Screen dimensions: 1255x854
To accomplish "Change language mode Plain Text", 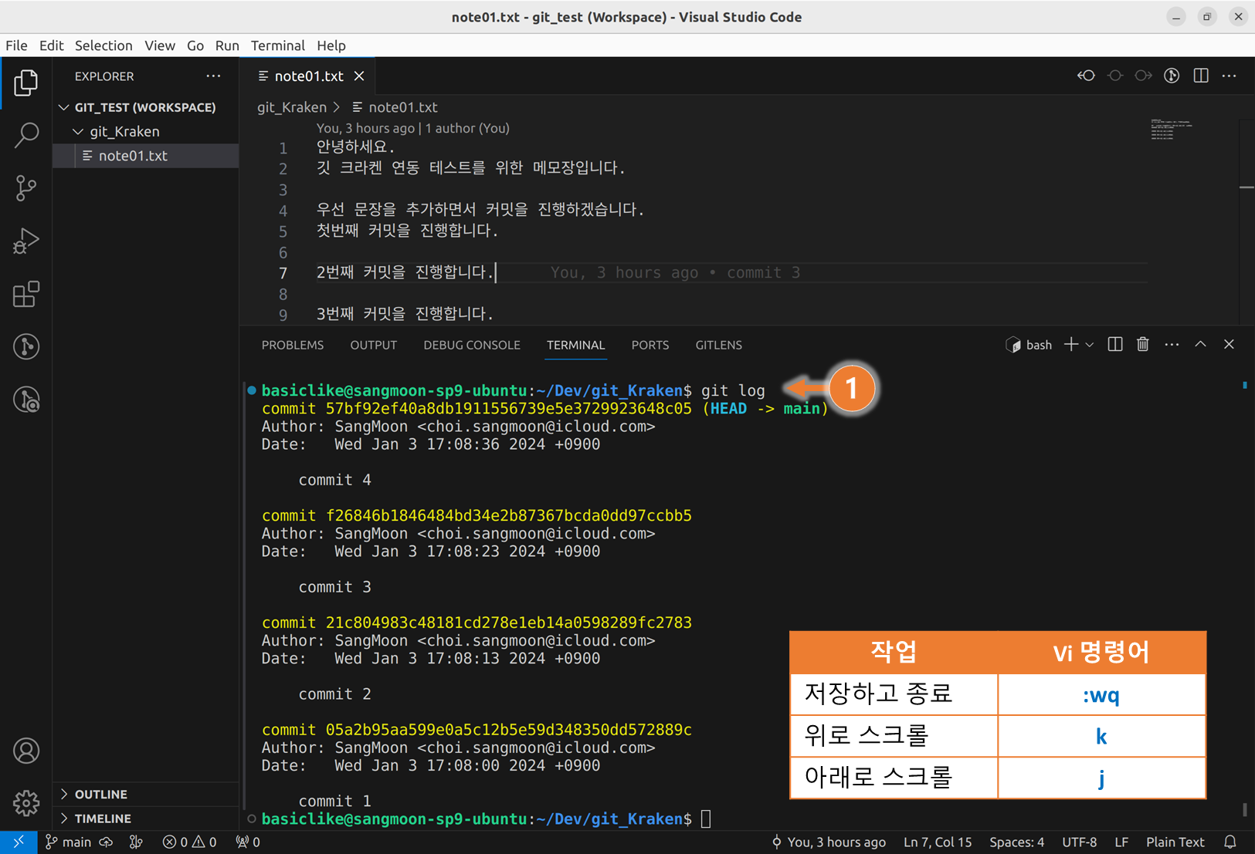I will tap(1175, 842).
